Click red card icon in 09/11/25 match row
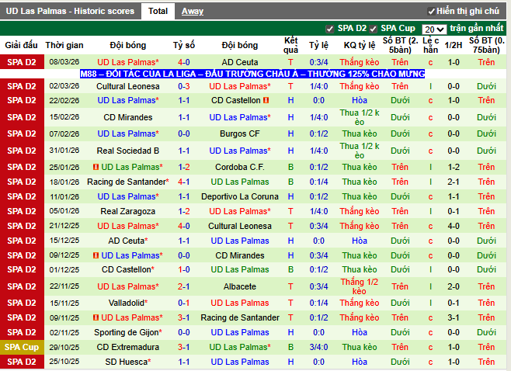Image resolution: width=511 pixels, height=371 pixels. tap(96, 317)
